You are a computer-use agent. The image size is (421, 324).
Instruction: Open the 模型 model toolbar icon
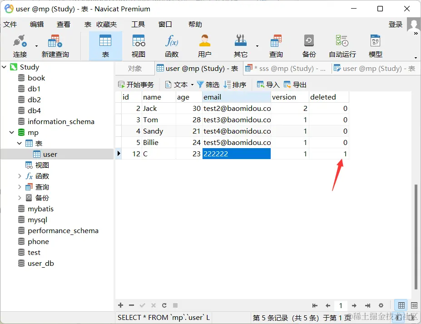375,46
